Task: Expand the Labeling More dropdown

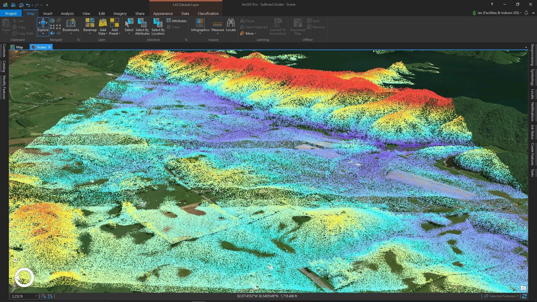Action: coord(248,33)
